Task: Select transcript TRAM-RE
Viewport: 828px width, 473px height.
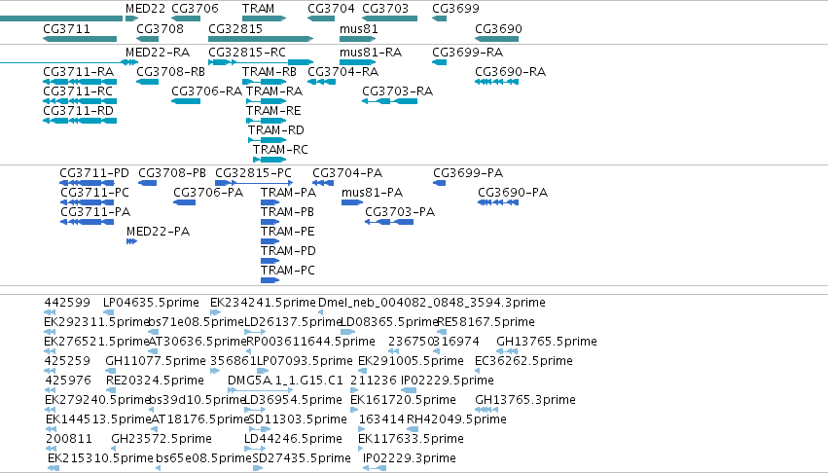Action: click(x=273, y=111)
